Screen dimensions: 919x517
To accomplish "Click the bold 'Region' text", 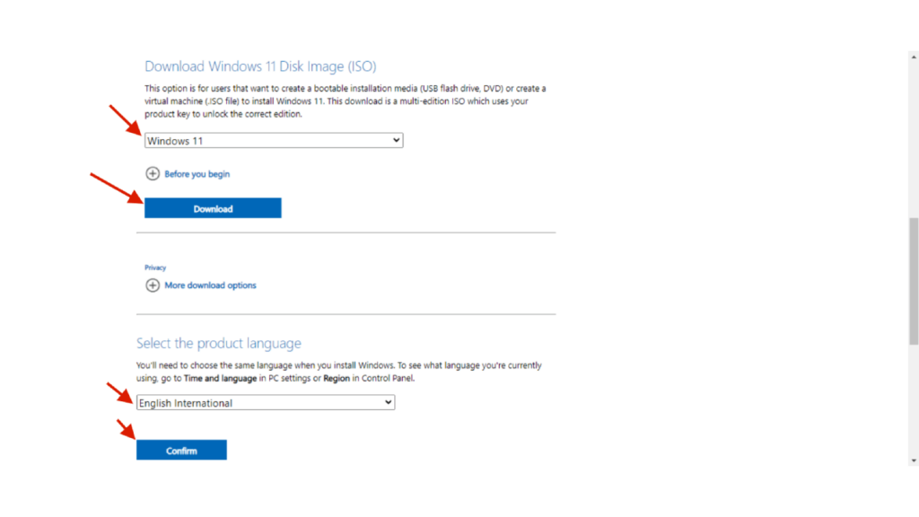I will point(337,378).
